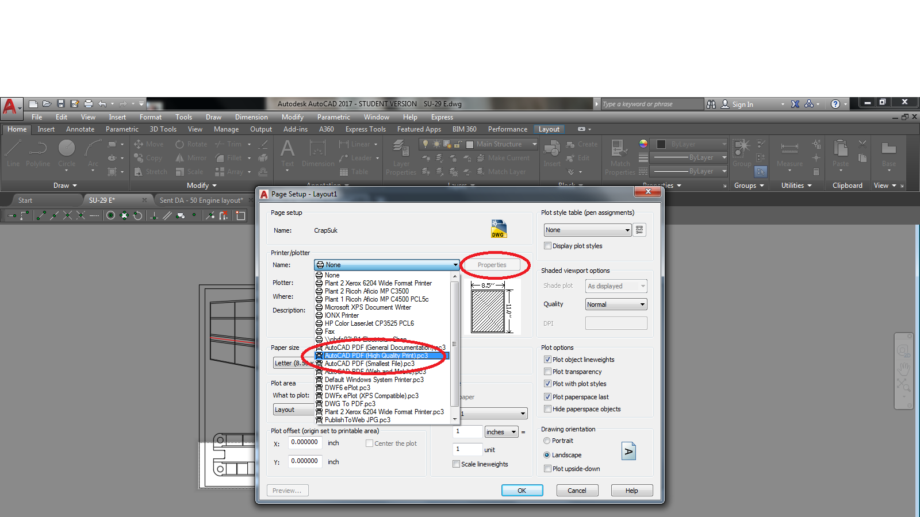Check the Plot upside-down option

click(547, 469)
